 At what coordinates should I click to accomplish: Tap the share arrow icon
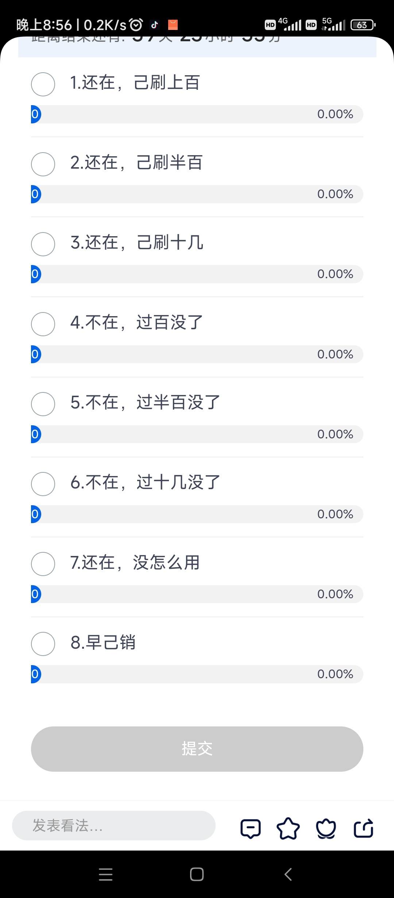364,828
